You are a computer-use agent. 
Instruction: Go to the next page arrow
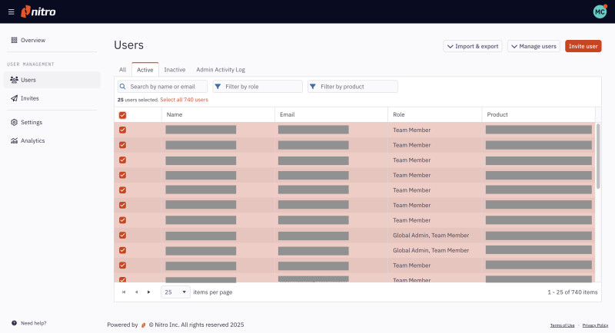[x=148, y=292]
